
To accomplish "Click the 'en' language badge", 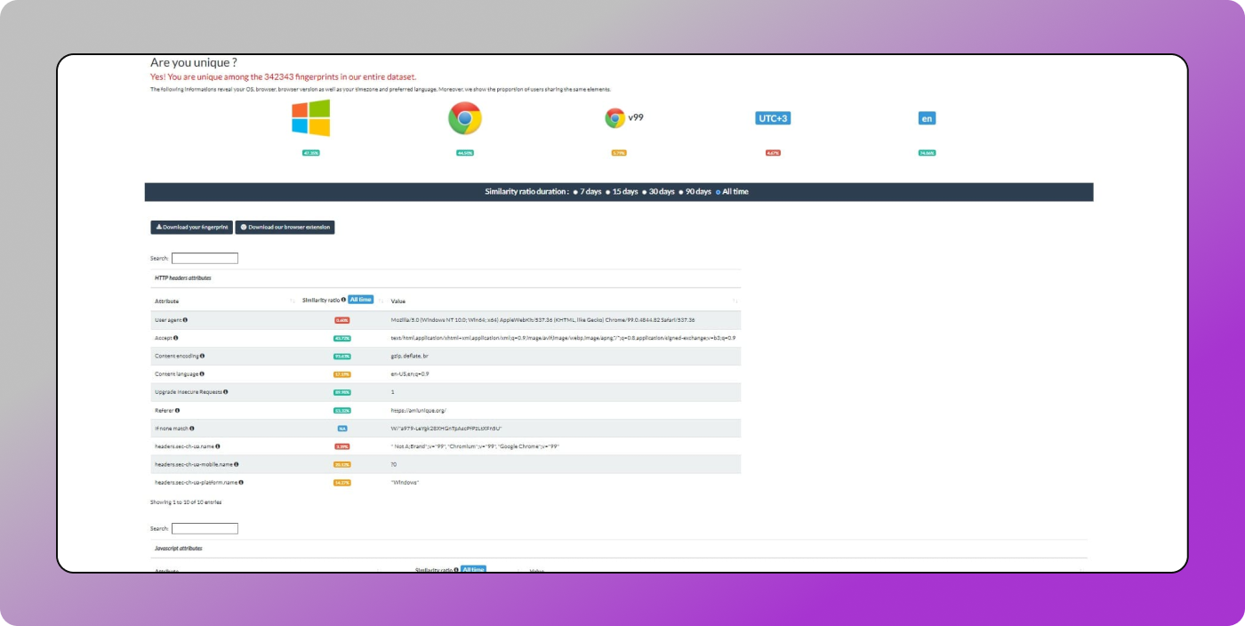I will [927, 118].
